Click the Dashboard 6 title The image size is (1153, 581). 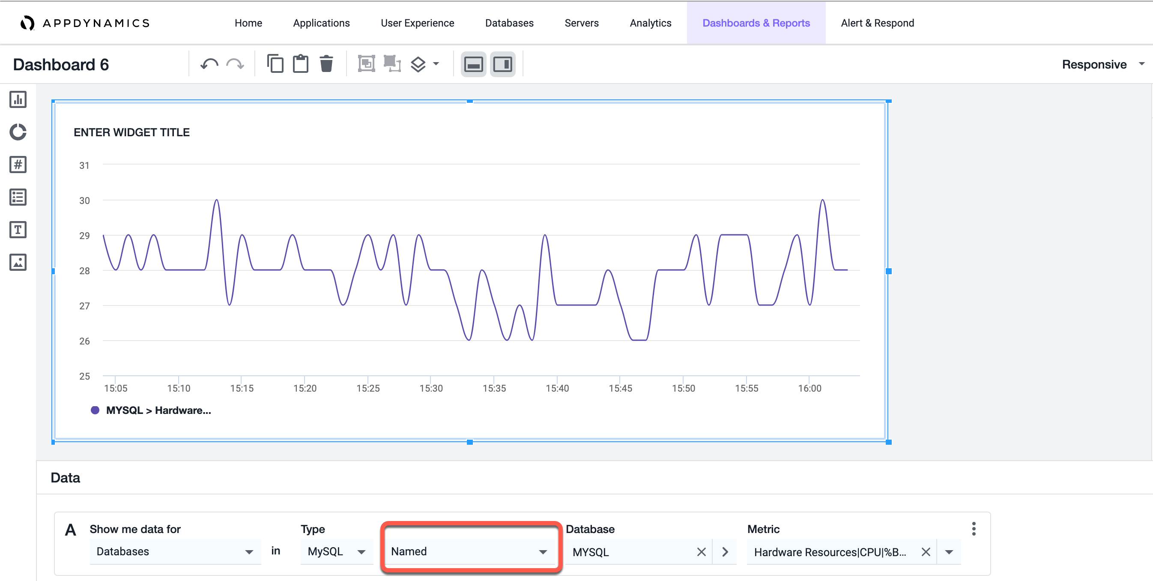click(x=61, y=65)
